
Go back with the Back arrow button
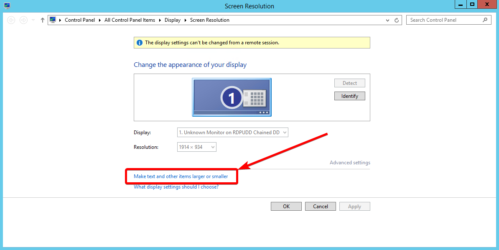pos(11,20)
